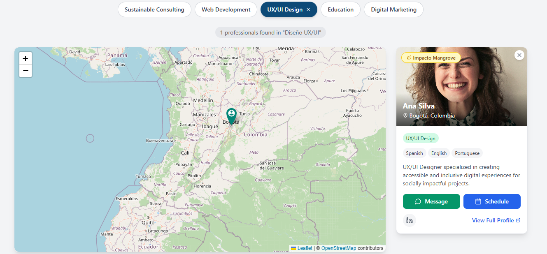Zoom out on the map
Viewport: 547px width, 254px height.
point(26,71)
